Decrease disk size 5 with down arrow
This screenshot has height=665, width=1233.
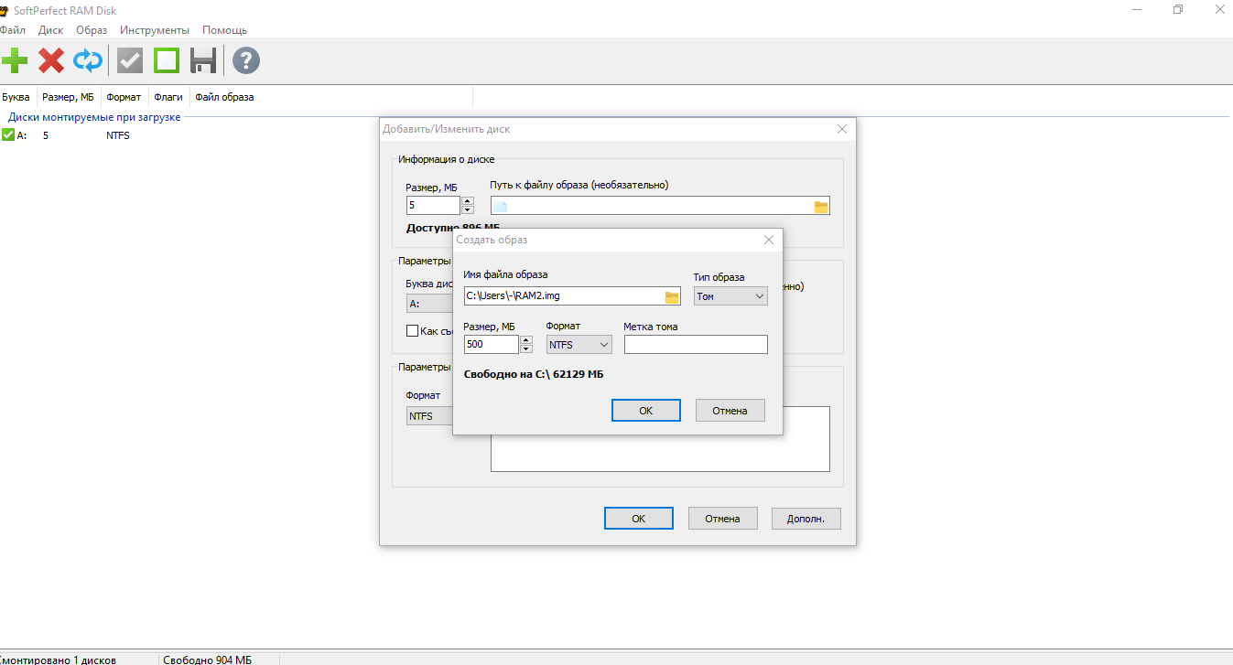coord(467,209)
